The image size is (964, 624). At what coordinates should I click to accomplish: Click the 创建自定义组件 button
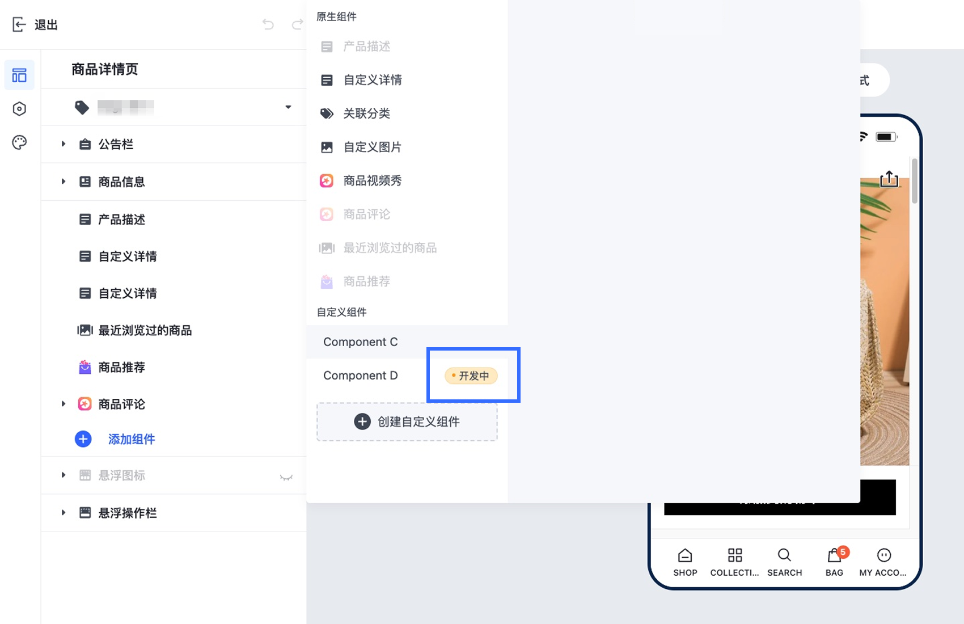(x=407, y=421)
